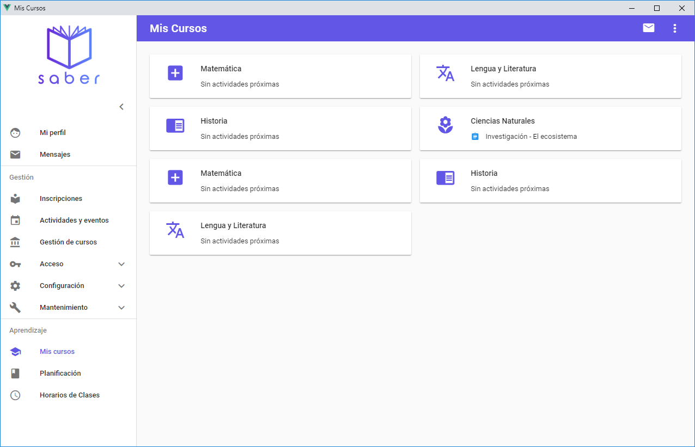Open Historia card in the same row as Matemática

click(x=550, y=181)
